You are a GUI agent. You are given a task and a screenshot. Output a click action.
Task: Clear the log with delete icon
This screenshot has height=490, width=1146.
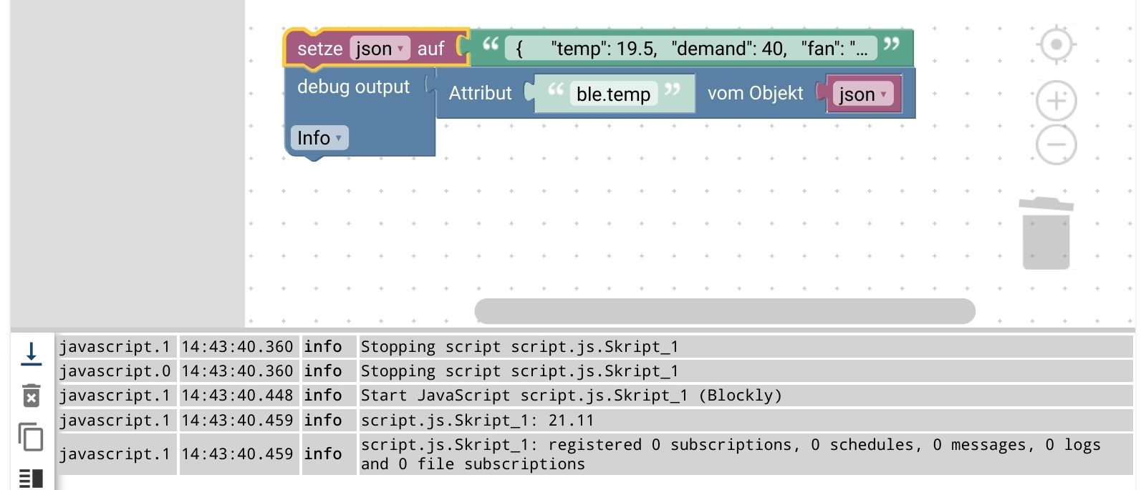[x=31, y=396]
